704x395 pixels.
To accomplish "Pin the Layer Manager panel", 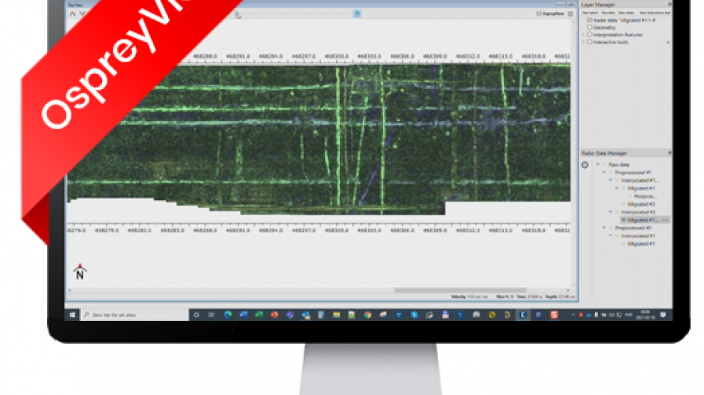I will coord(669,4).
